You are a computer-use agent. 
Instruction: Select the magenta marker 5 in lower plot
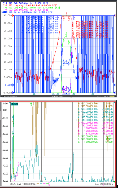[x=19, y=164]
